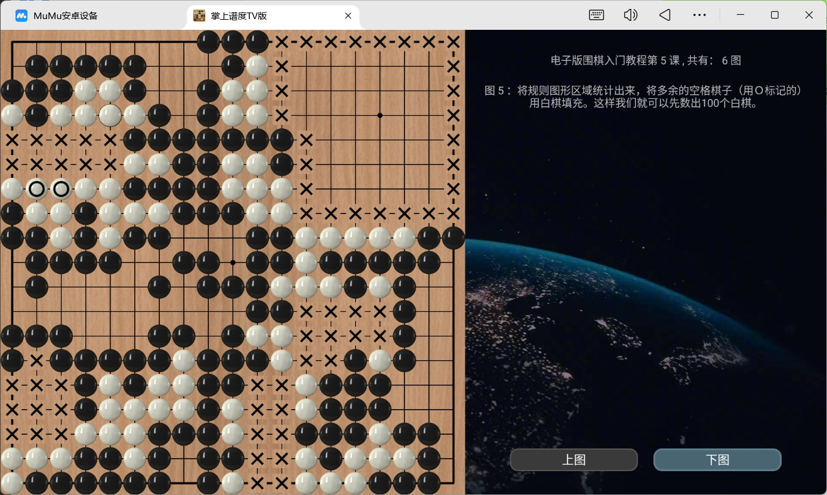Open the three-dots more options menu
This screenshot has height=495, width=827.
tap(699, 15)
